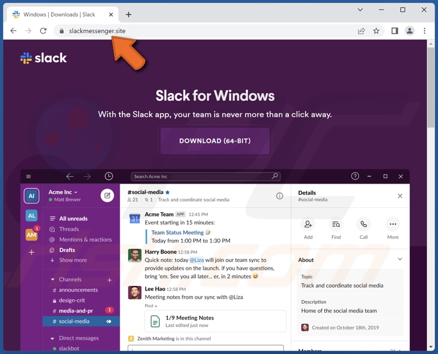Select the AM workspace with notification badge

click(x=32, y=234)
